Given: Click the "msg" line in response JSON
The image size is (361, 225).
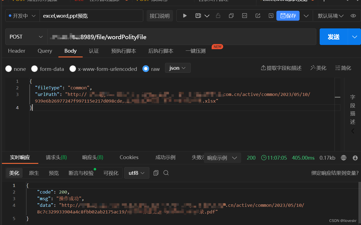Looking at the screenshot, I should pos(60,199).
